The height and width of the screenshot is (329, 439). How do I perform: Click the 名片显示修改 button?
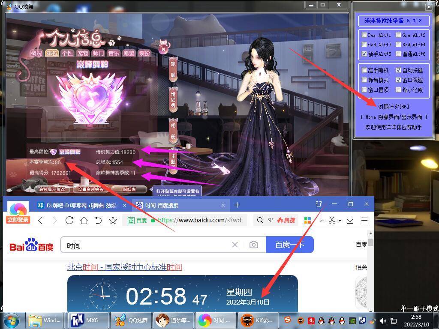click(x=52, y=189)
